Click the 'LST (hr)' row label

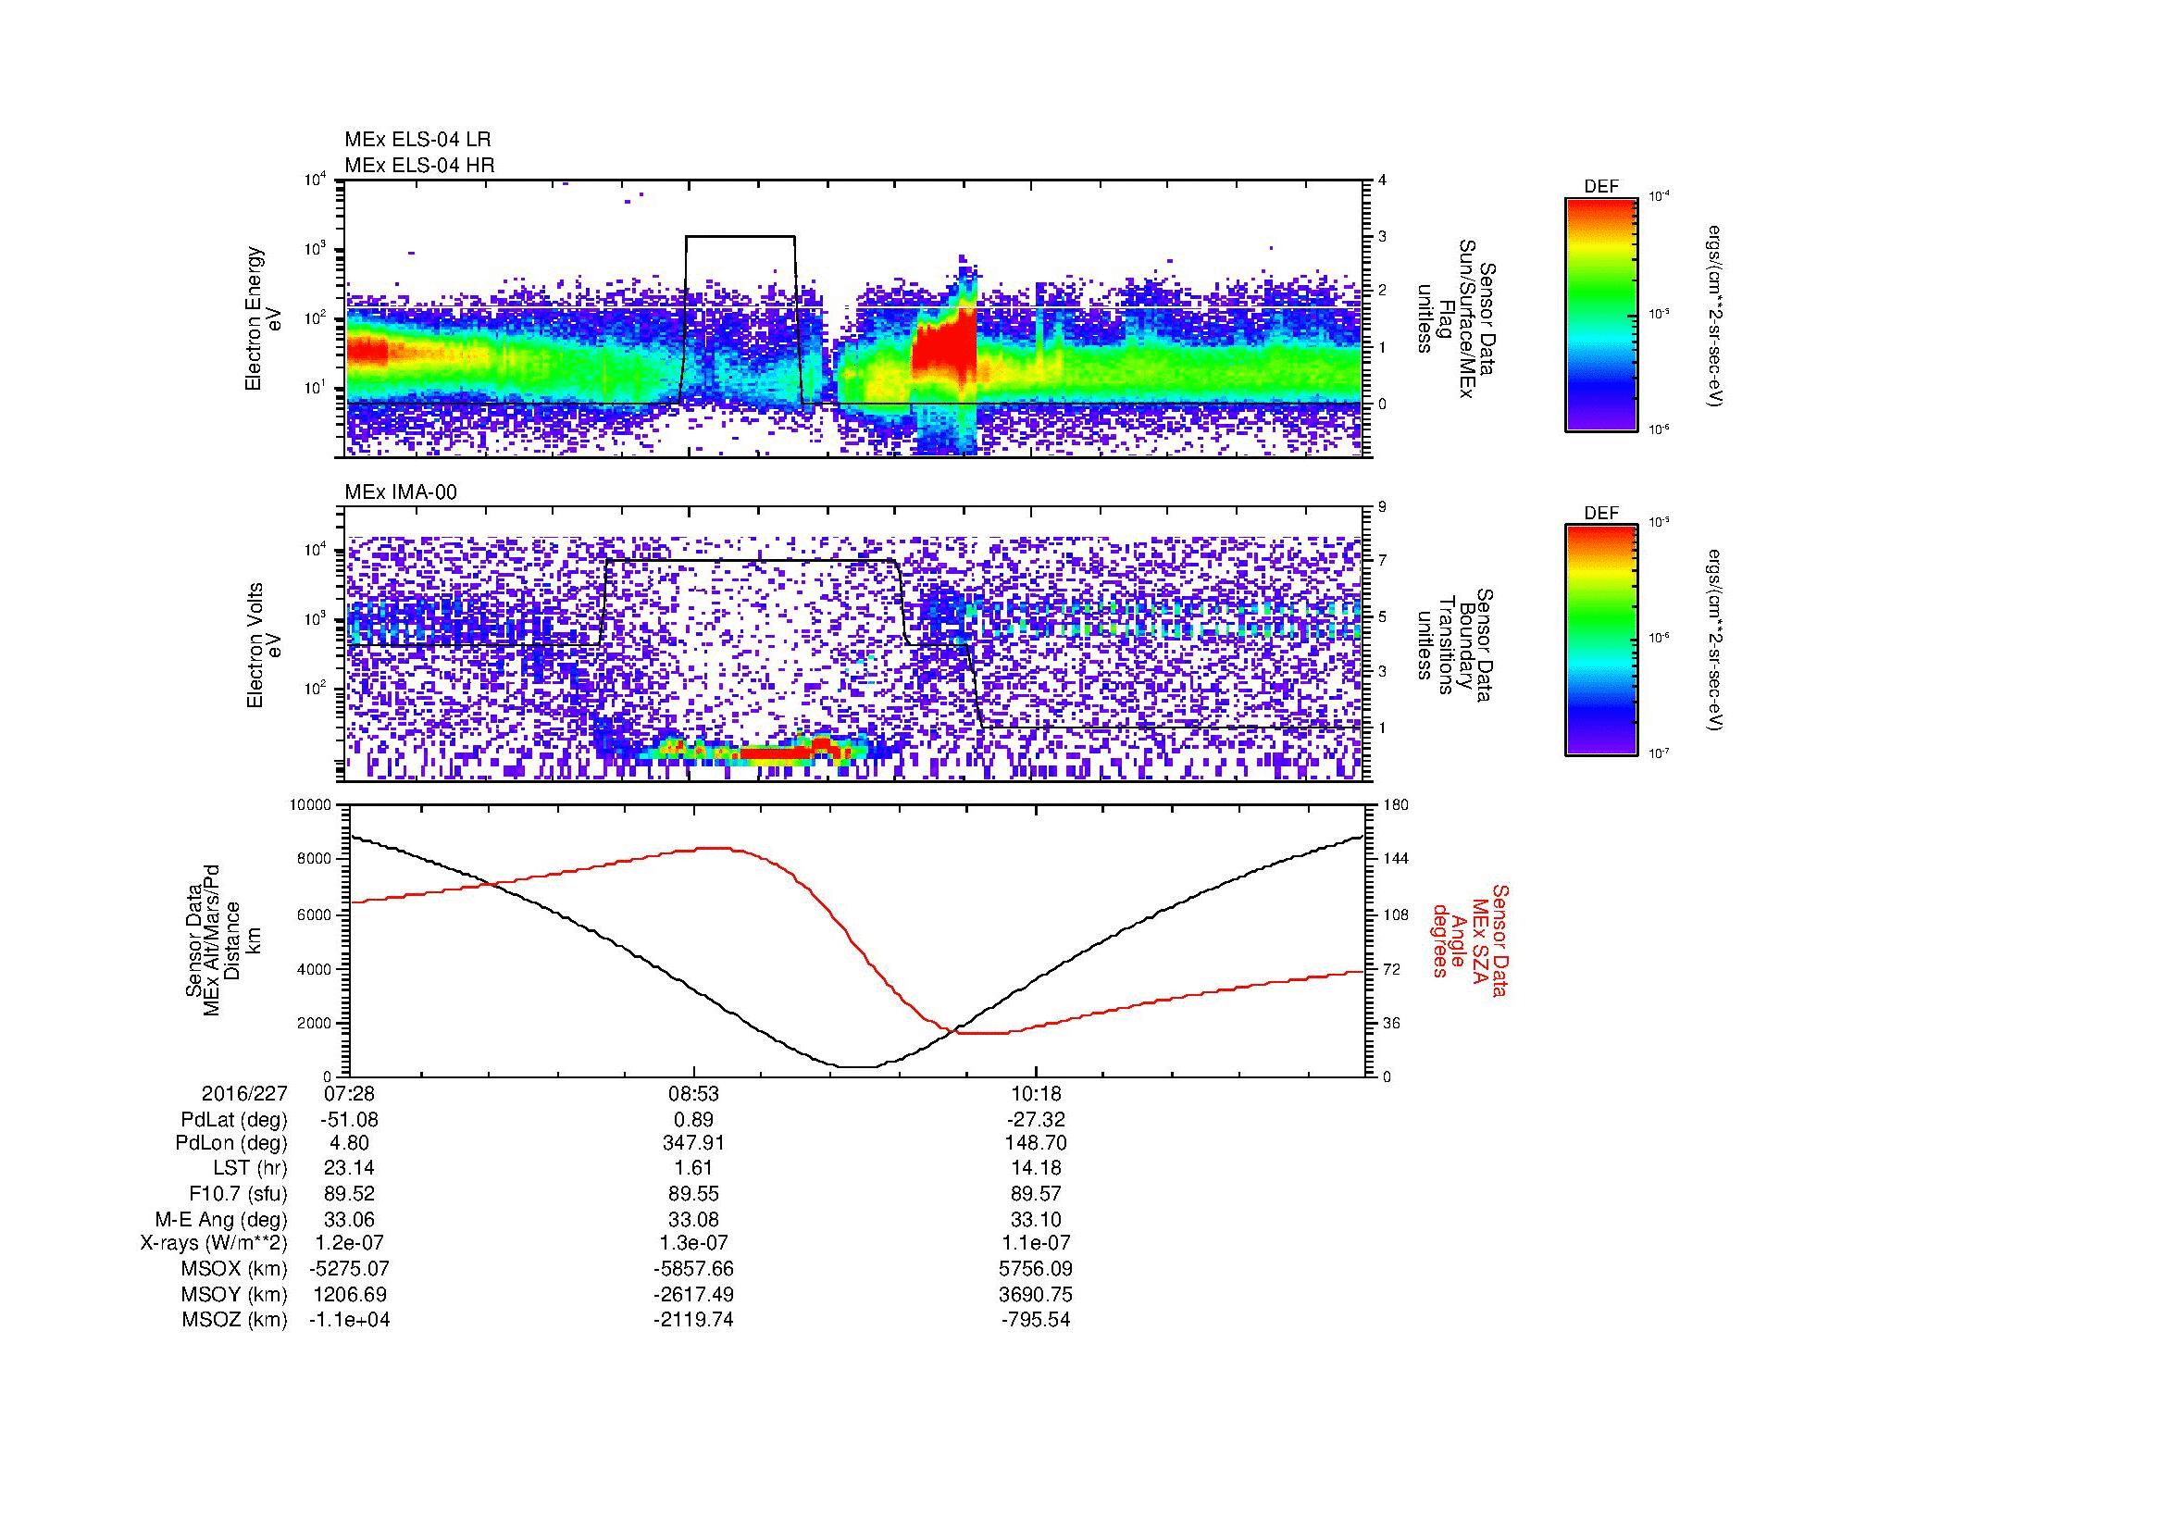250,1168
